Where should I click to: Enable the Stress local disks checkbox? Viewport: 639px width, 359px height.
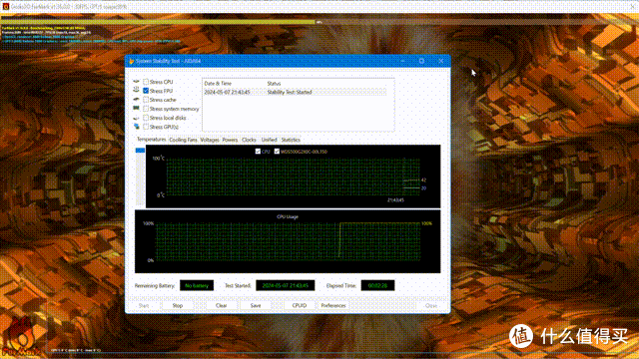point(146,118)
